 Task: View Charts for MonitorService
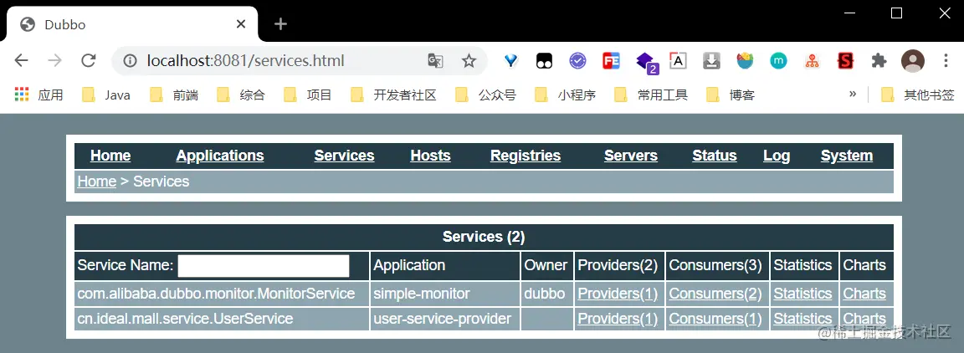coord(864,294)
